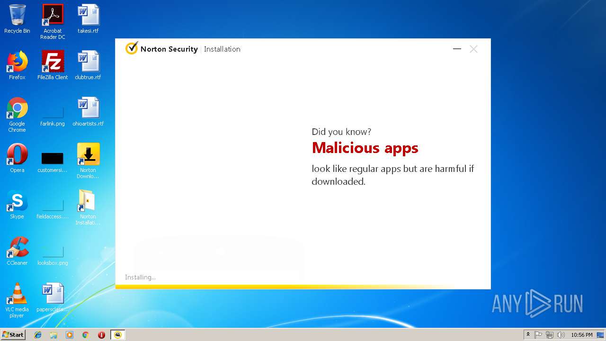The width and height of the screenshot is (606, 341).
Task: Launch Skype from desktop
Action: (x=17, y=205)
